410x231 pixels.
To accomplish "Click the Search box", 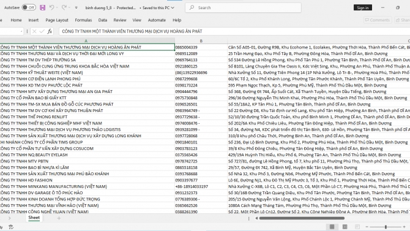I will tap(243, 7).
